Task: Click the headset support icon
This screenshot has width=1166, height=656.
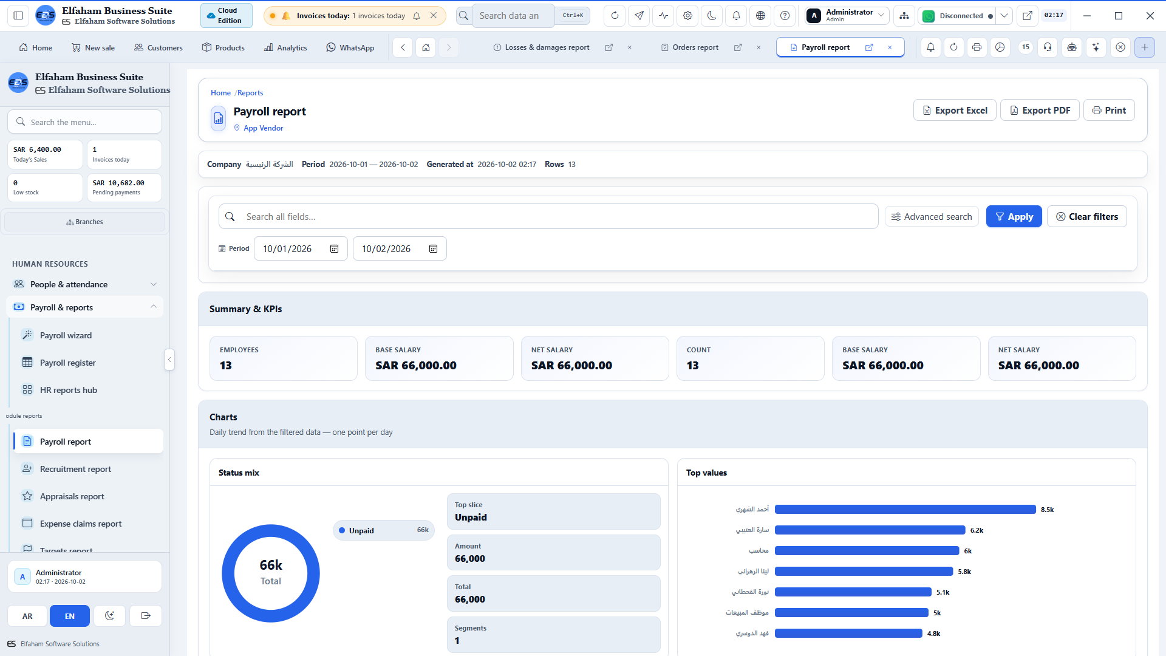Action: (x=1048, y=47)
